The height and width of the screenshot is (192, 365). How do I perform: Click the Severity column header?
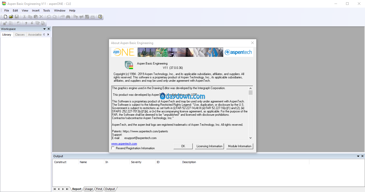click(x=143, y=162)
